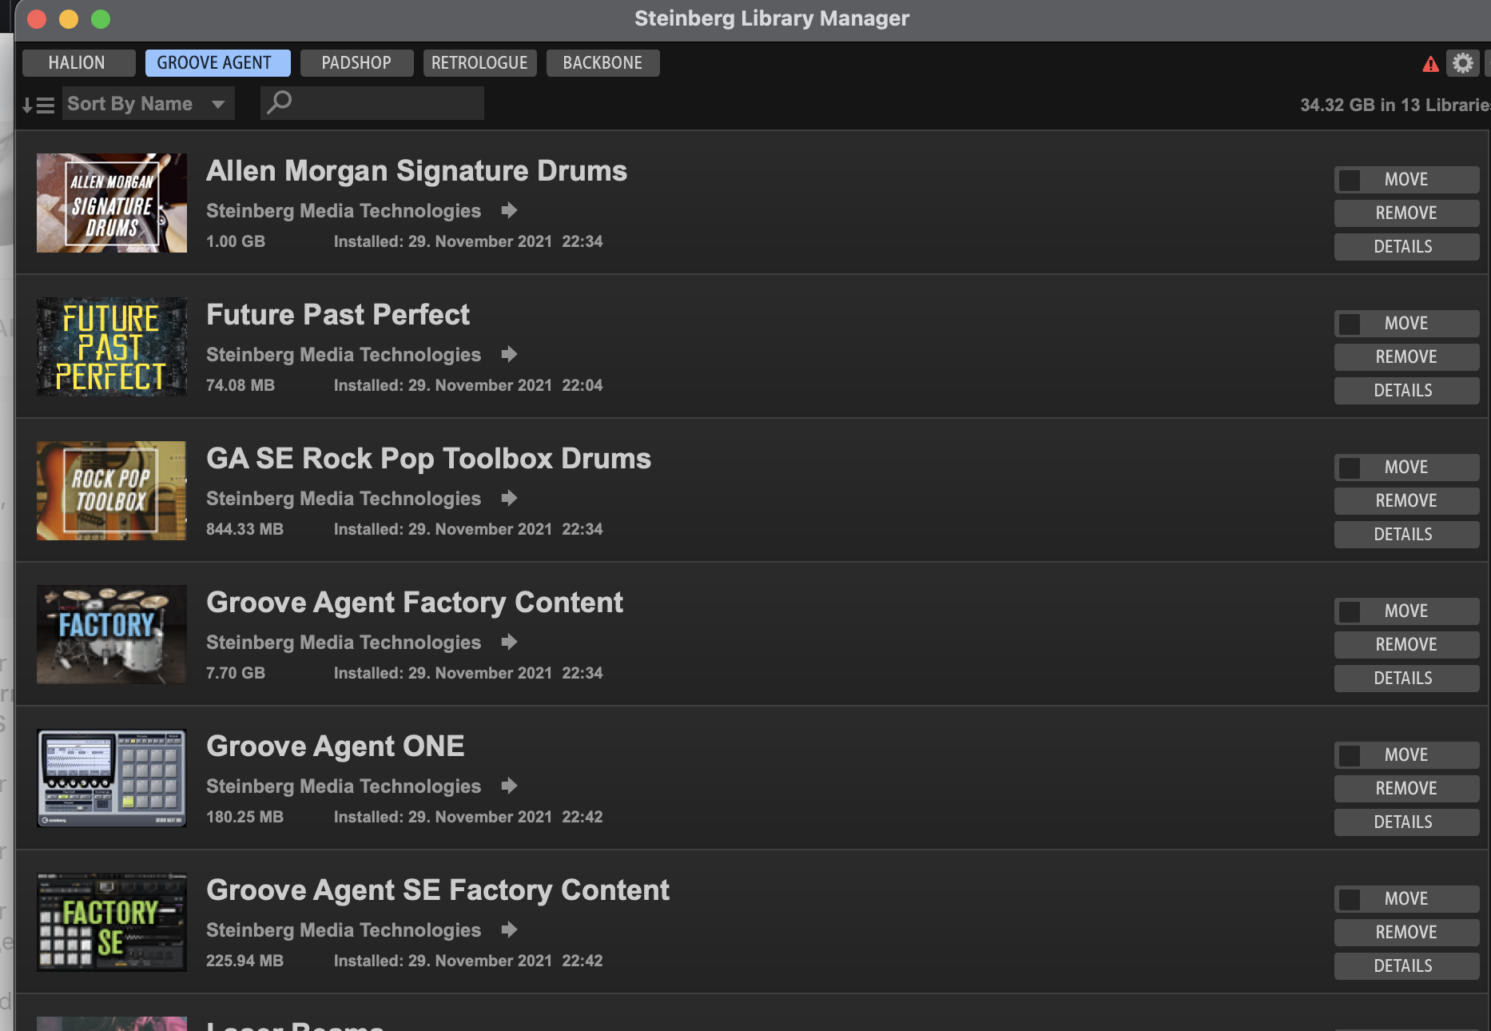
Task: Click the arrow beside Groove Agent SE Factory vendor
Action: (509, 929)
